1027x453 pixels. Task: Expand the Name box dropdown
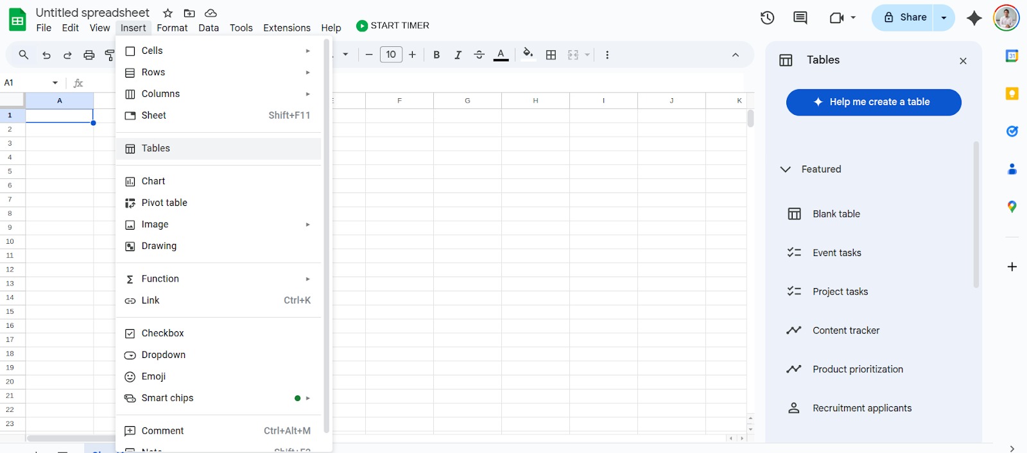pos(55,83)
